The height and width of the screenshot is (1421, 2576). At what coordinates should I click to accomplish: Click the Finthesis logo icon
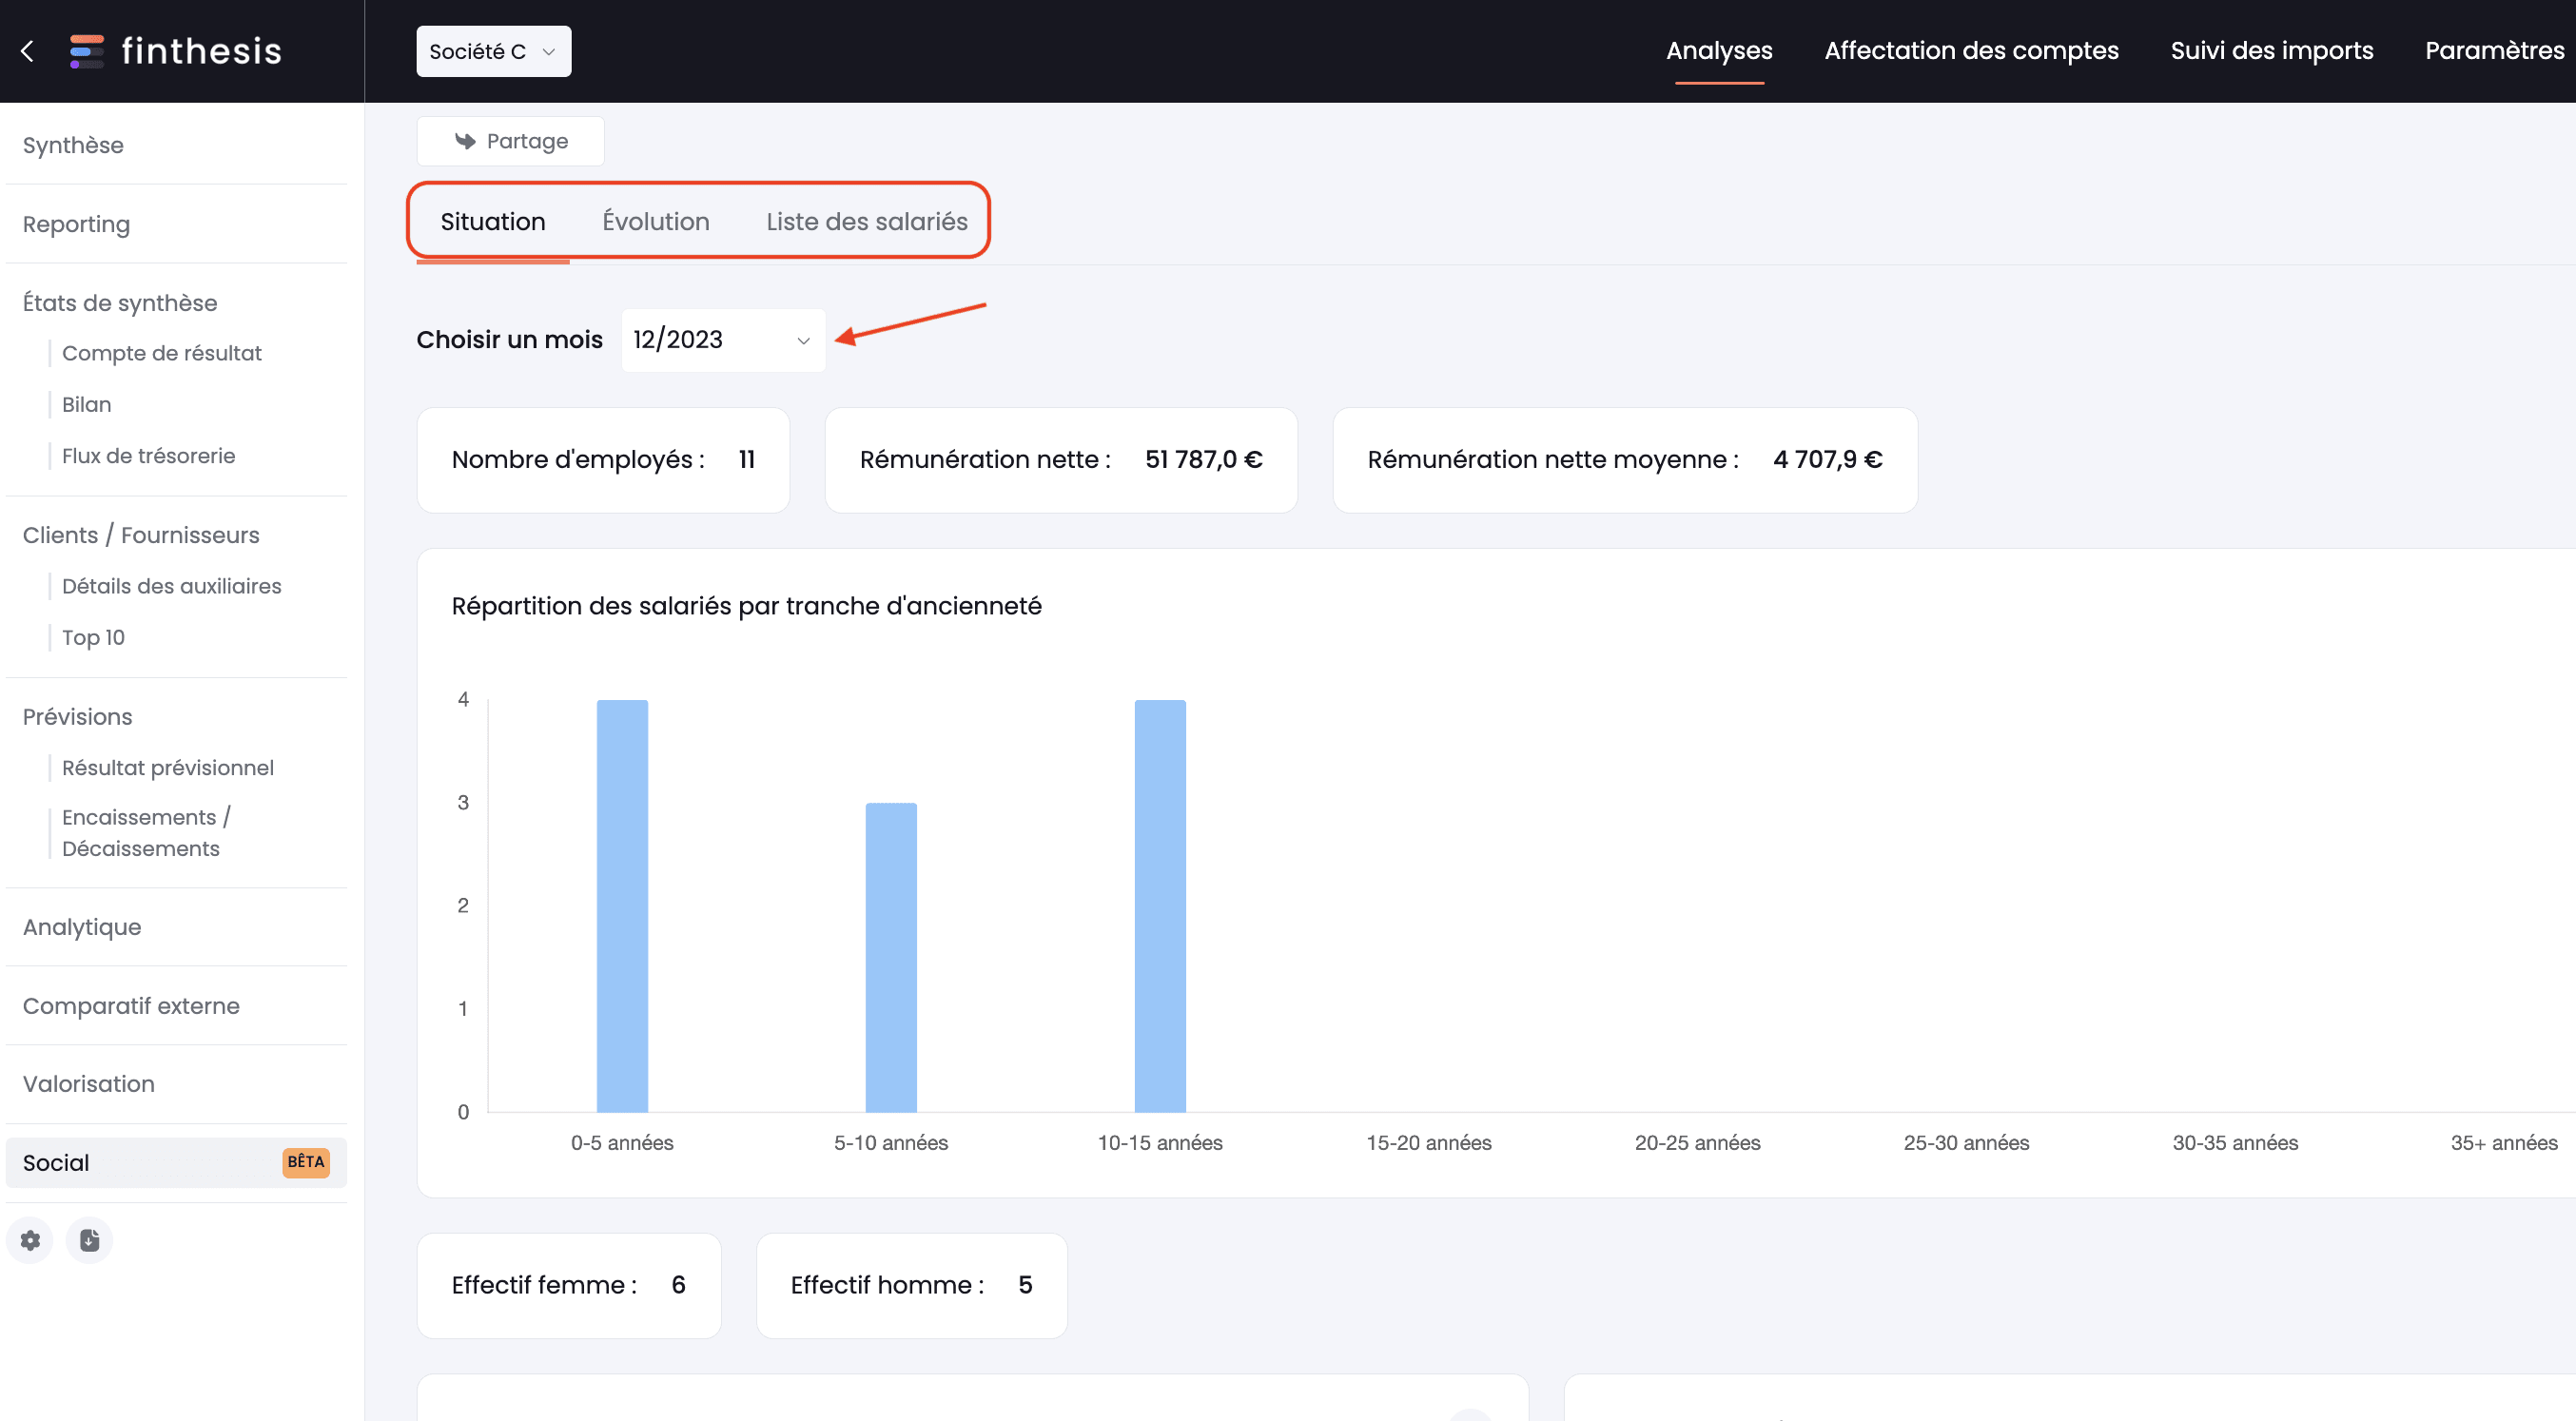(86, 50)
